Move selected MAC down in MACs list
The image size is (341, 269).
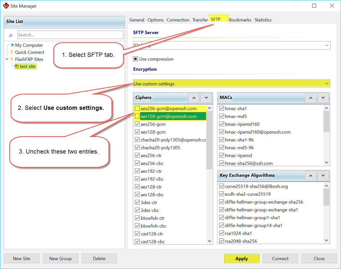(x=323, y=98)
